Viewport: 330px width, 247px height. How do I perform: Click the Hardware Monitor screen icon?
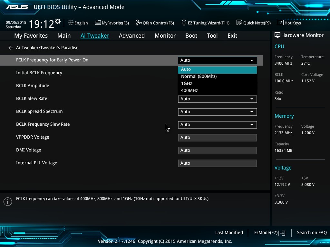277,35
